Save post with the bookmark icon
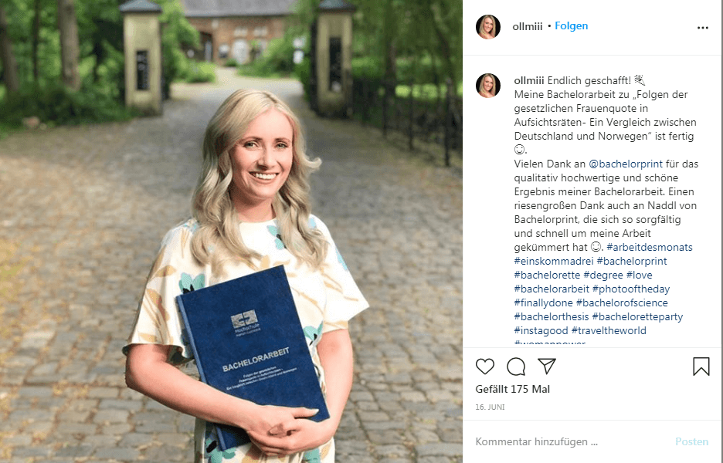This screenshot has height=463, width=723. point(701,367)
